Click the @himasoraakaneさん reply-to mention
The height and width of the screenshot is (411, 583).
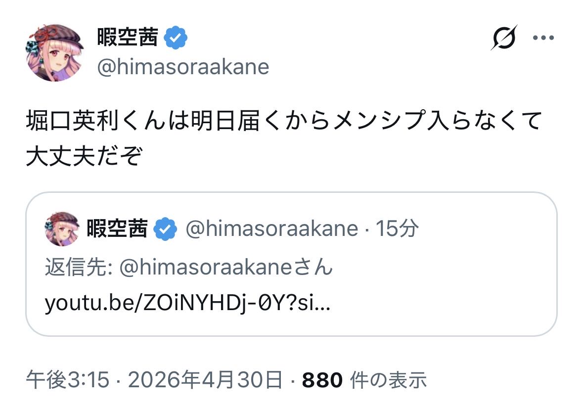[x=226, y=268]
